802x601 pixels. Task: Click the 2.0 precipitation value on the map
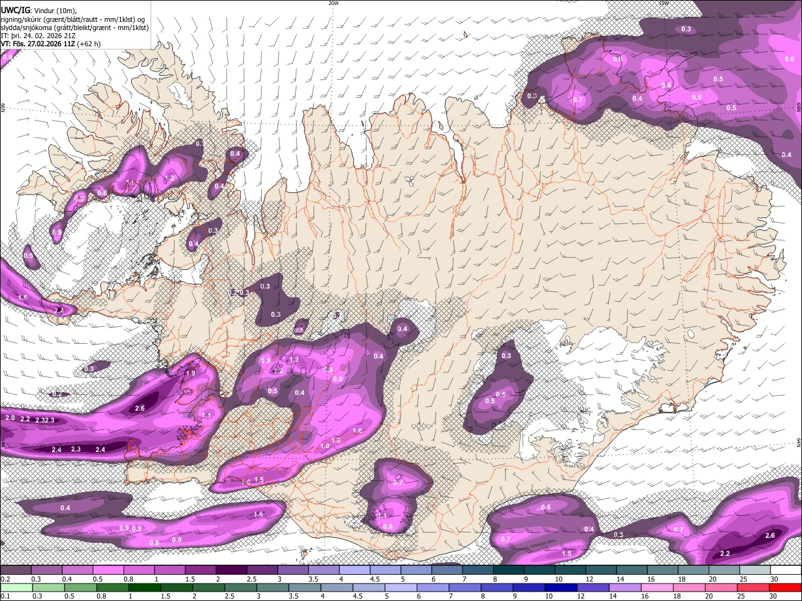tap(10, 418)
